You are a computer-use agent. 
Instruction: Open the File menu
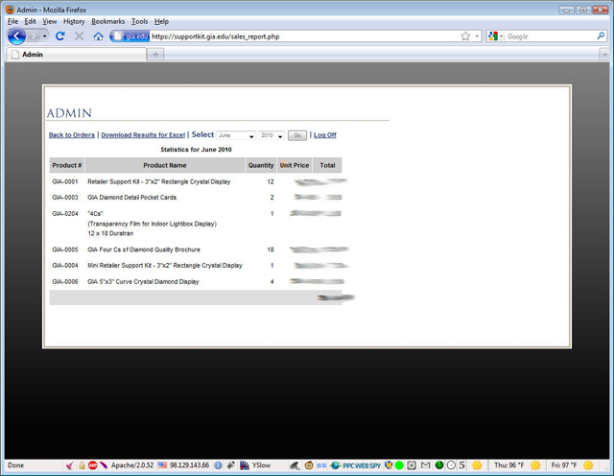[x=12, y=21]
